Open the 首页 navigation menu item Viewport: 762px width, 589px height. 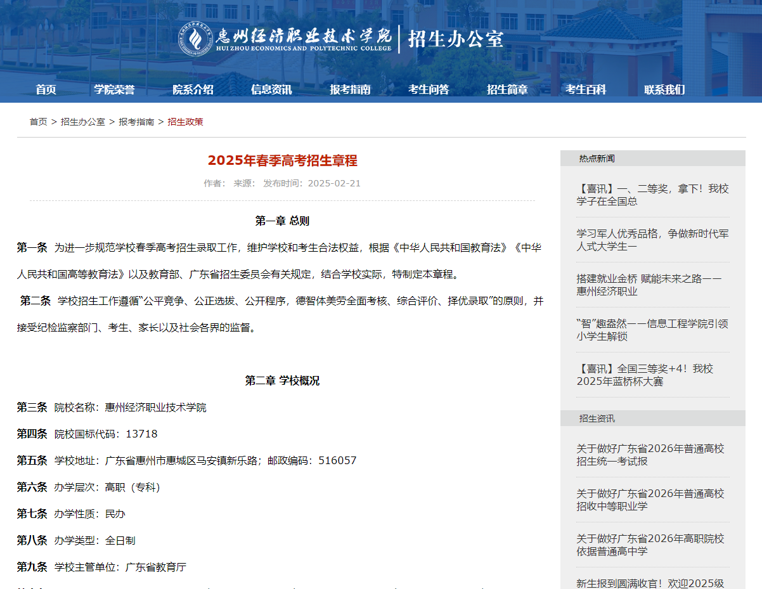point(45,89)
